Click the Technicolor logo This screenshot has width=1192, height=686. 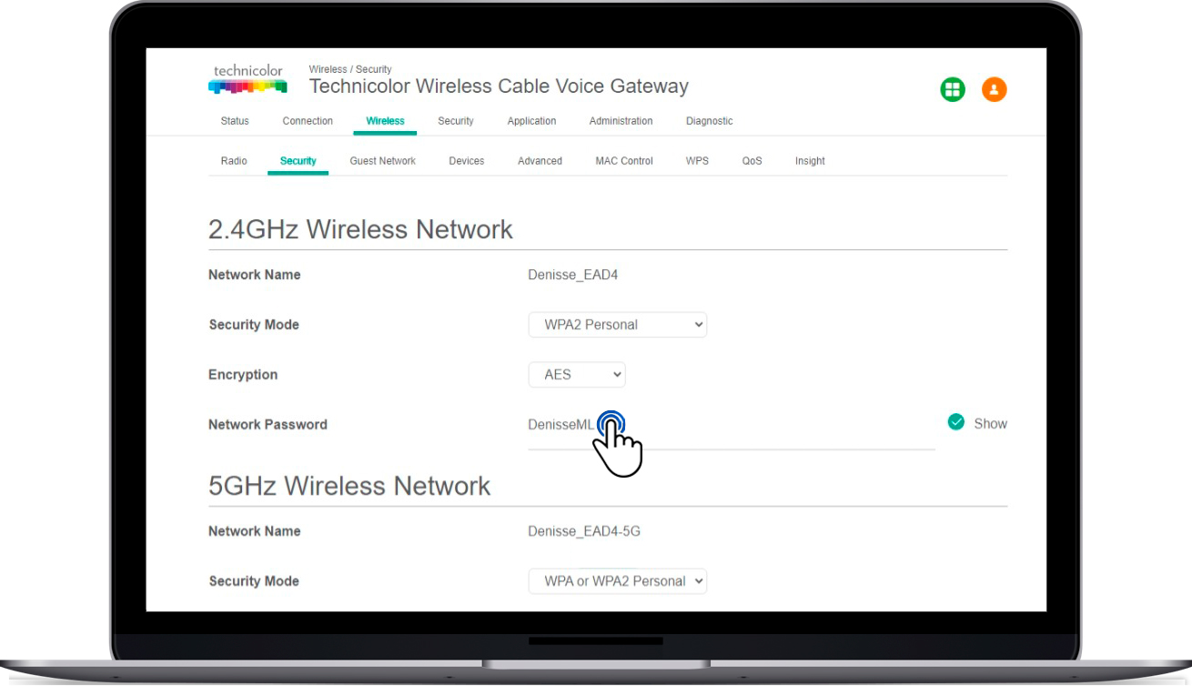(247, 79)
